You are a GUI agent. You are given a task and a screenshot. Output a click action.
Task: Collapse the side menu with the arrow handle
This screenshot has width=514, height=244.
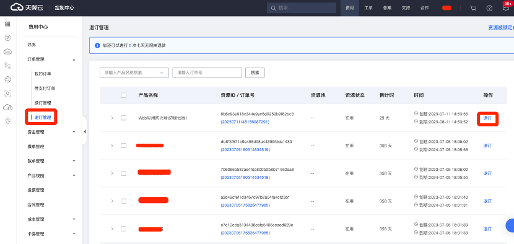coord(85,131)
